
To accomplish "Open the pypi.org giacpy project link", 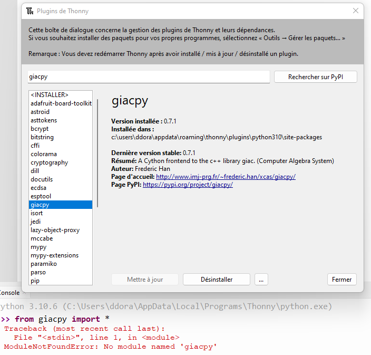I will click(188, 185).
